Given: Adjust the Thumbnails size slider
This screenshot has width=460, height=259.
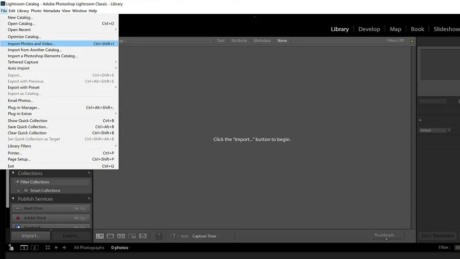Looking at the screenshot, I should (x=386, y=239).
